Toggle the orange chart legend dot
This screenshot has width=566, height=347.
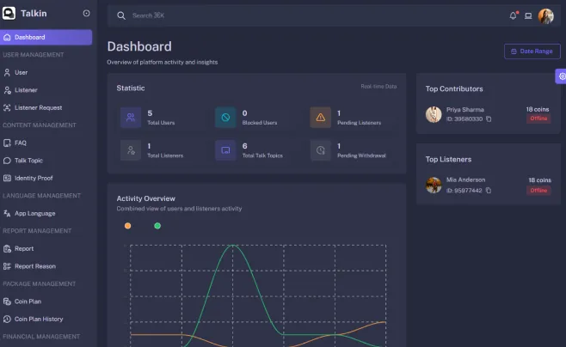point(128,226)
